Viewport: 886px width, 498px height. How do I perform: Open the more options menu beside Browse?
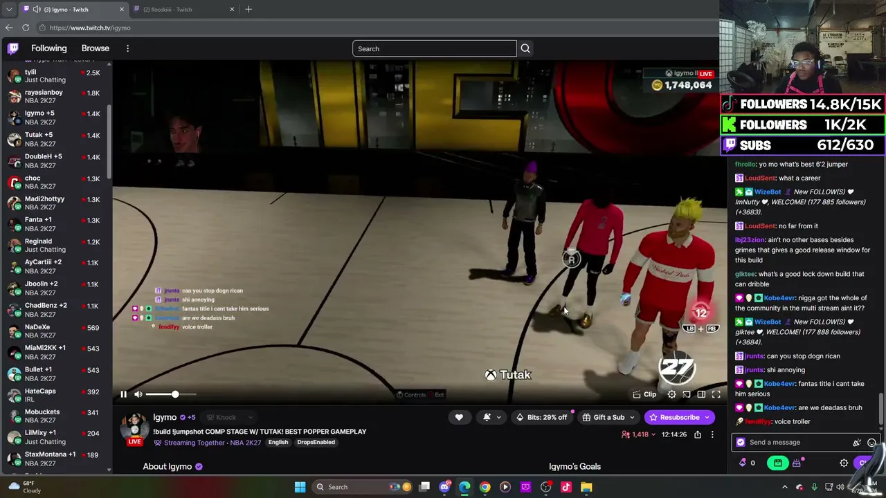click(x=127, y=48)
